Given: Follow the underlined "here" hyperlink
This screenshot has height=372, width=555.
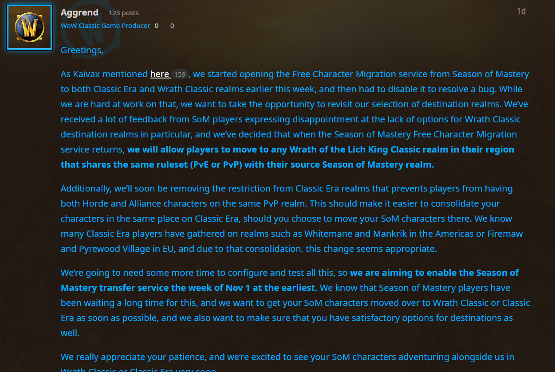Looking at the screenshot, I should pyautogui.click(x=160, y=74).
